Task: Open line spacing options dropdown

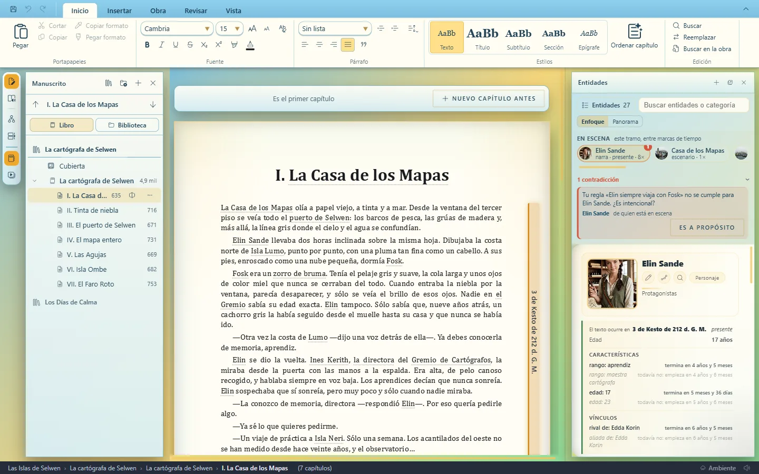Action: 413,28
